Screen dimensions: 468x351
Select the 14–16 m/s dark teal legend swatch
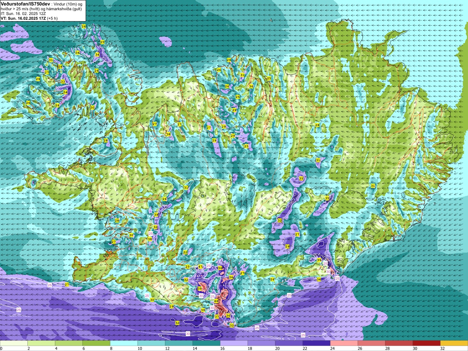point(207,343)
